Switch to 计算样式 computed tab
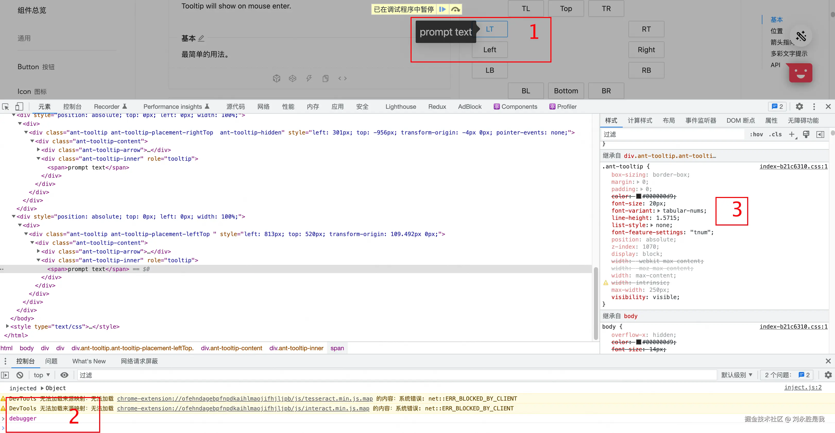This screenshot has width=835, height=433. point(640,120)
